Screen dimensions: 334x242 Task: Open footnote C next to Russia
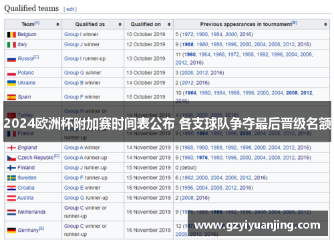point(36,57)
